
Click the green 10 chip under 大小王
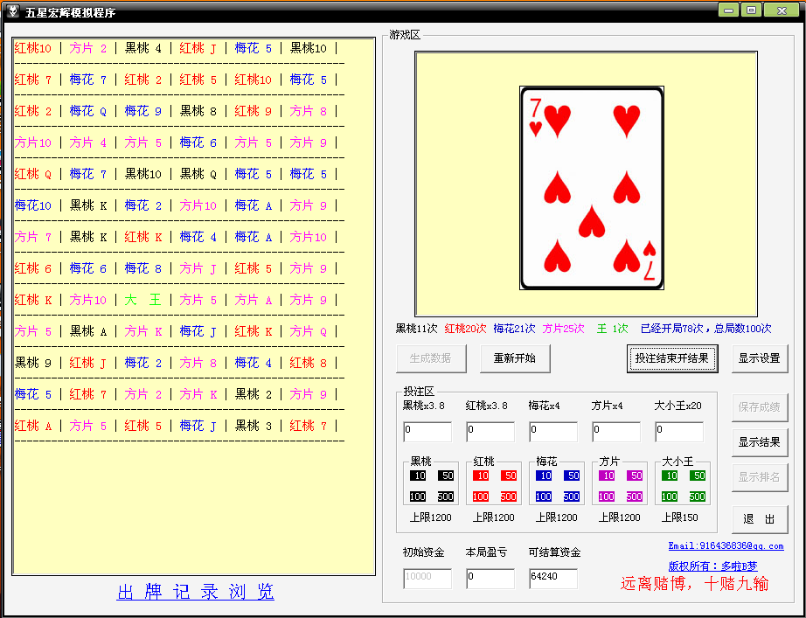coord(670,476)
